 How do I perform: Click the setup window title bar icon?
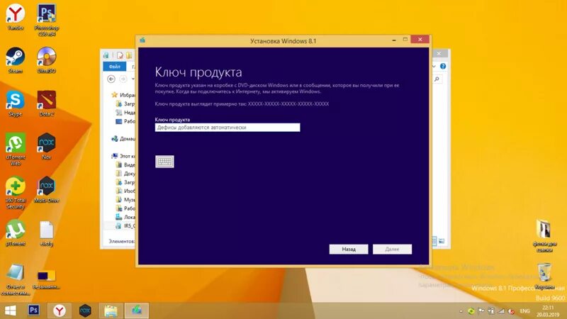click(x=142, y=40)
